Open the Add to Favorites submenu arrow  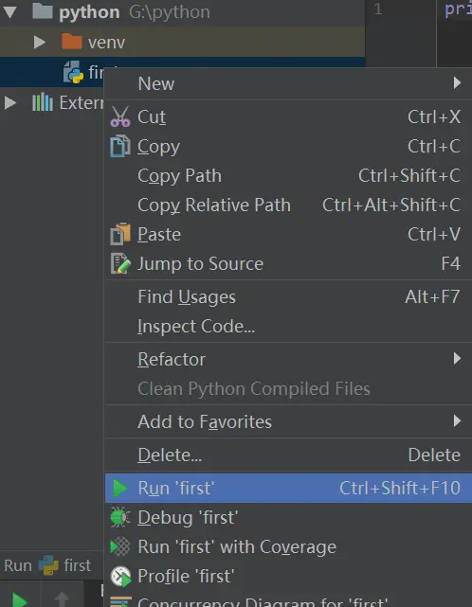(457, 420)
